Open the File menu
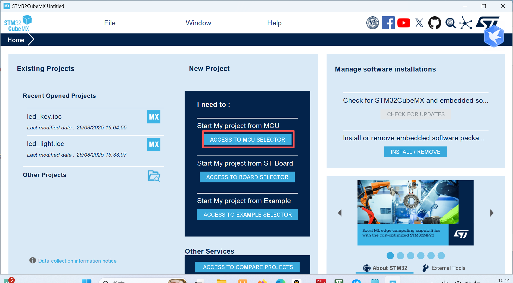 110,23
